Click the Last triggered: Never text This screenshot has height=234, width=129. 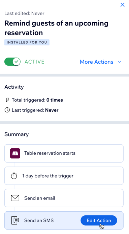(x=35, y=110)
